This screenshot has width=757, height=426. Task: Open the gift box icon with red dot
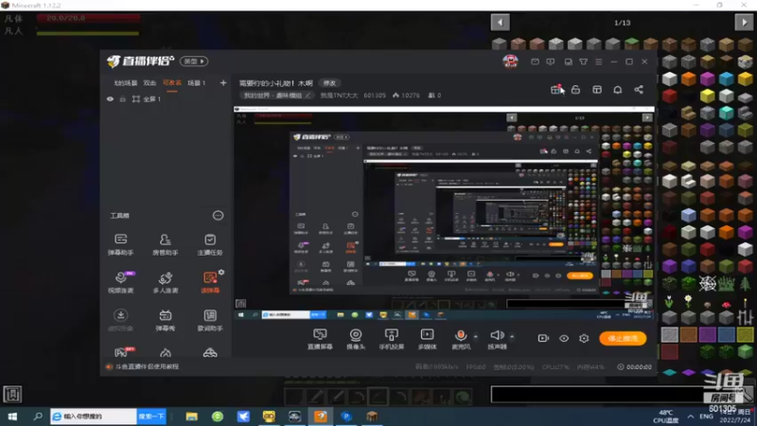555,89
